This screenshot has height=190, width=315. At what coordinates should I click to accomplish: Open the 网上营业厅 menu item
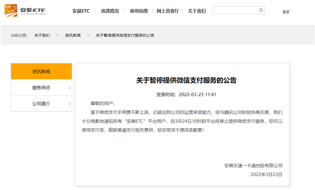[x=168, y=11]
